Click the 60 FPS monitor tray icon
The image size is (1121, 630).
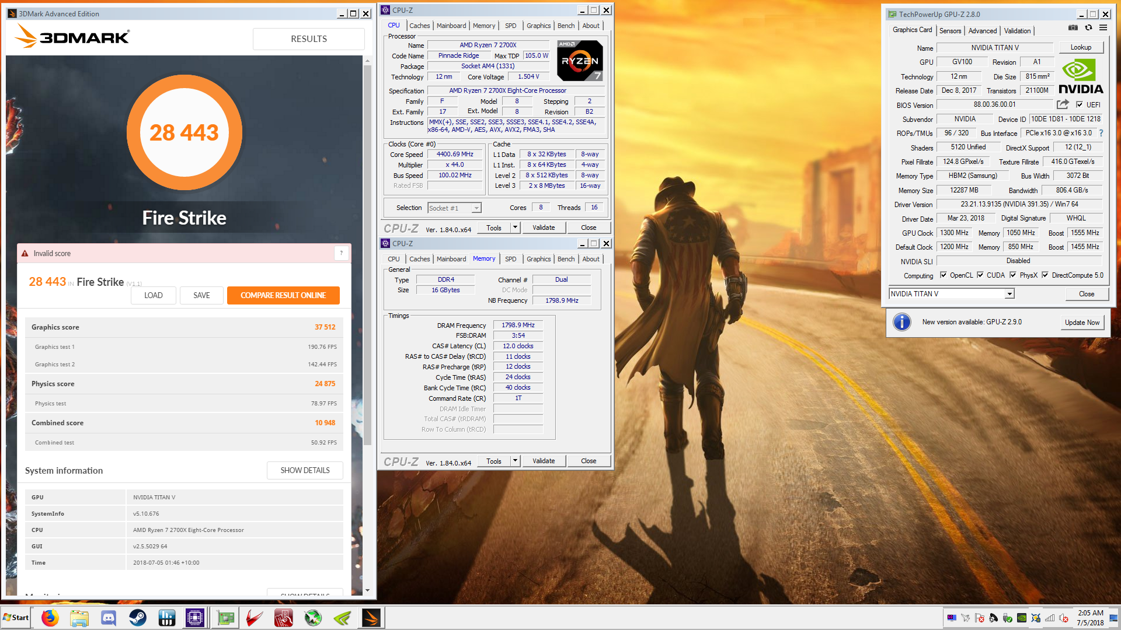click(952, 618)
